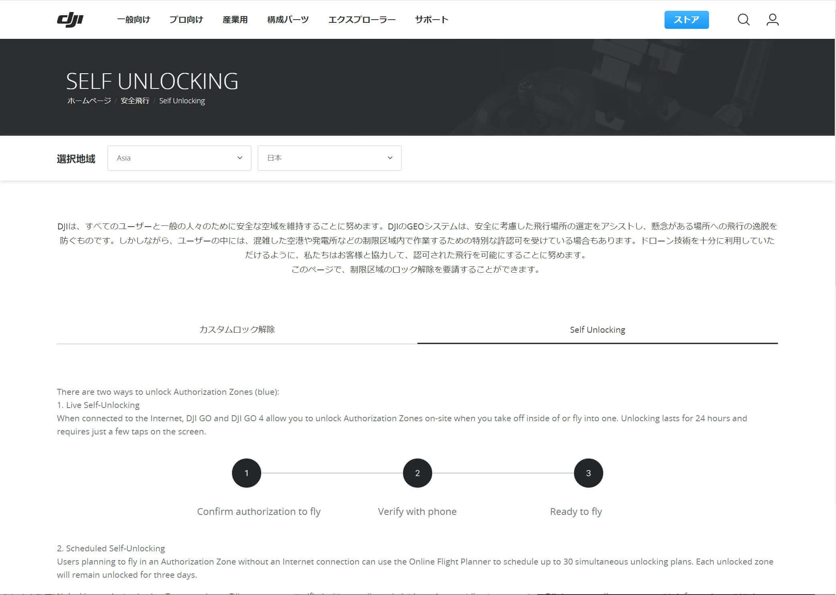Viewport: 836px width, 595px height.
Task: Click 'Verify with phone' text
Action: click(417, 512)
